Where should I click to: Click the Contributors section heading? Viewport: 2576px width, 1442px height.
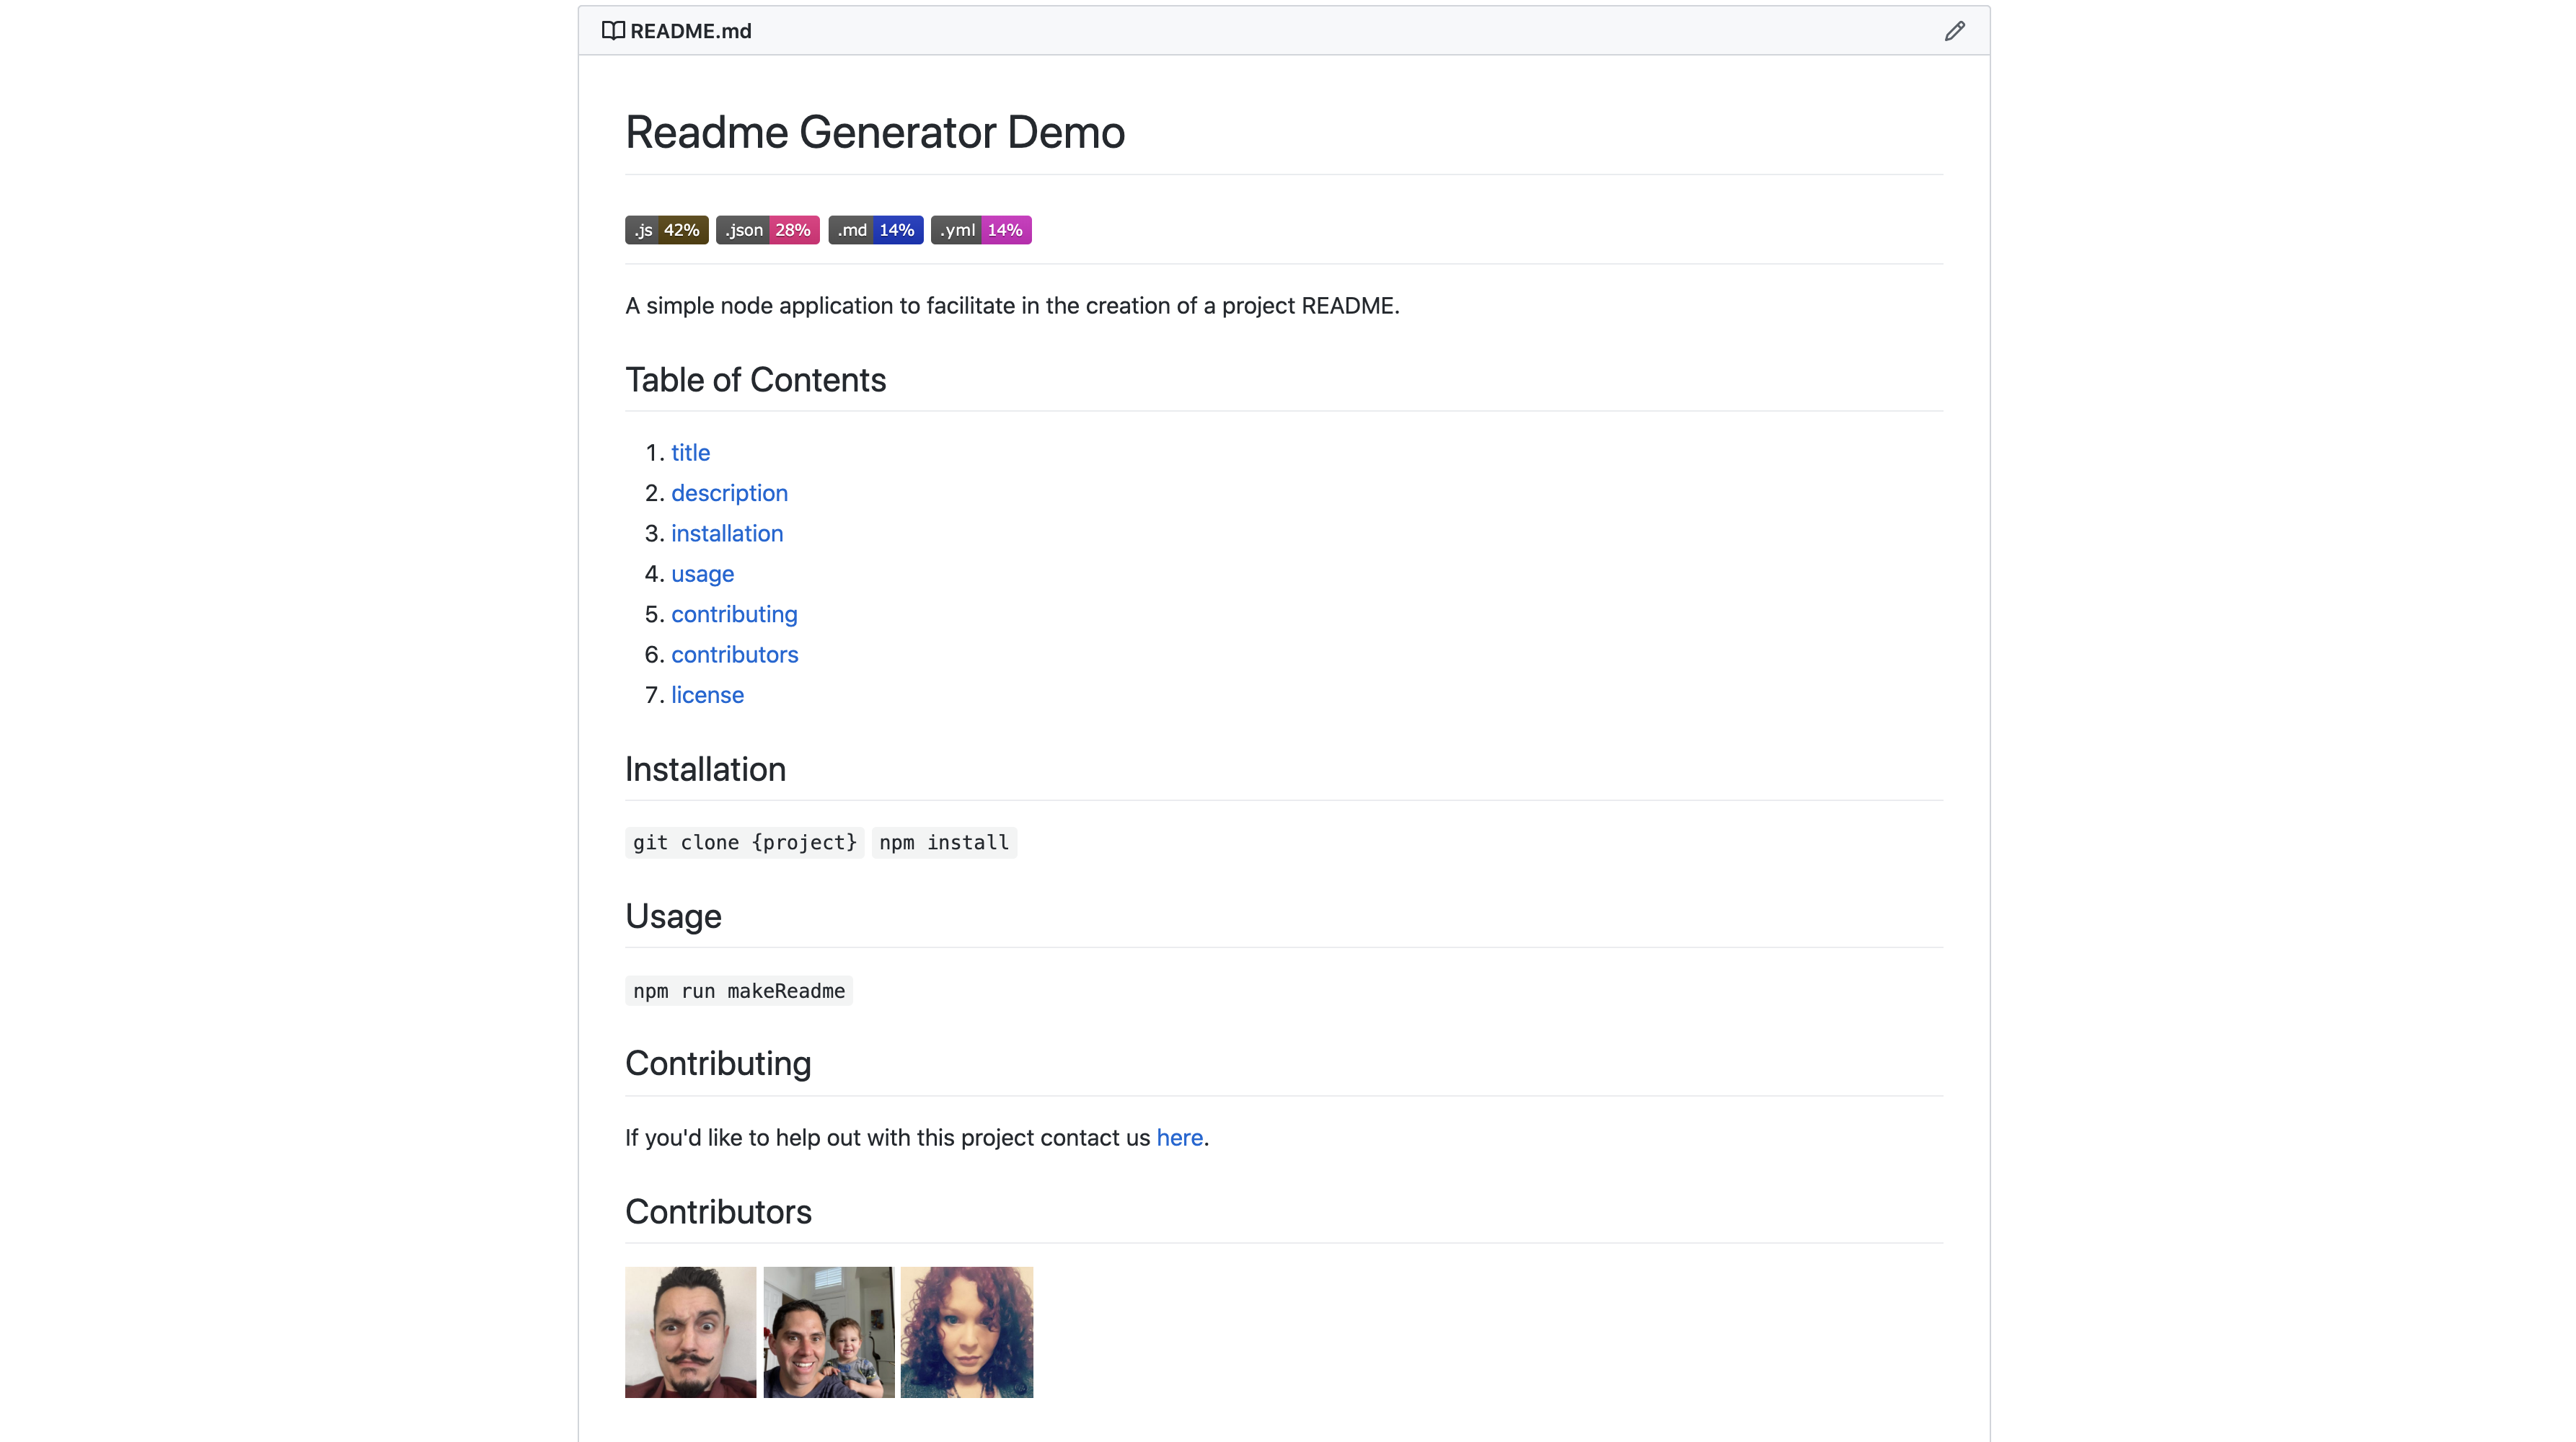click(x=718, y=1212)
